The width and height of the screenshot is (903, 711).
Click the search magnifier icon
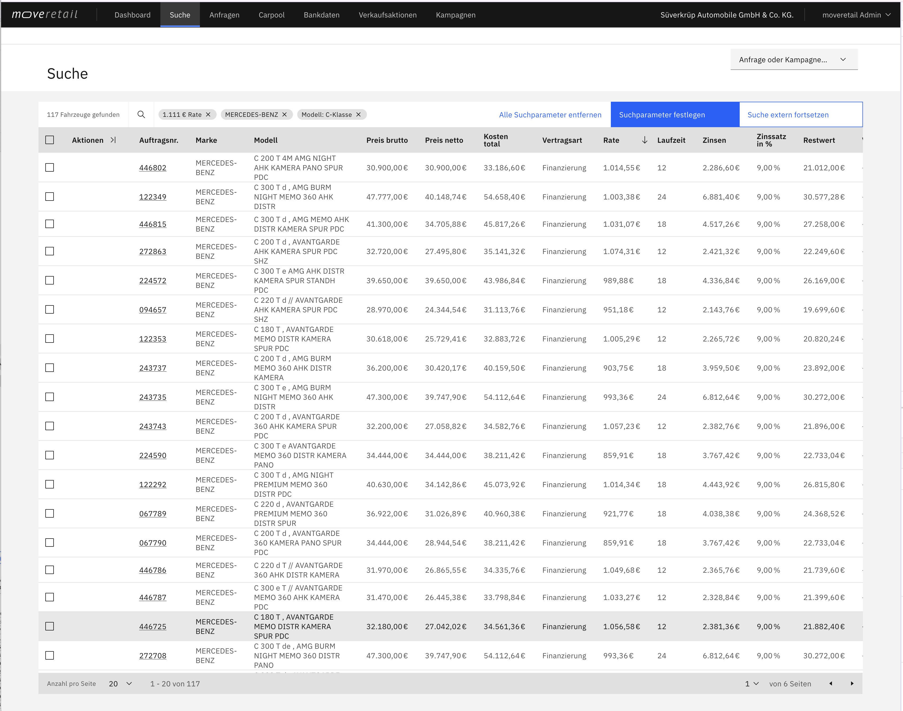[141, 114]
